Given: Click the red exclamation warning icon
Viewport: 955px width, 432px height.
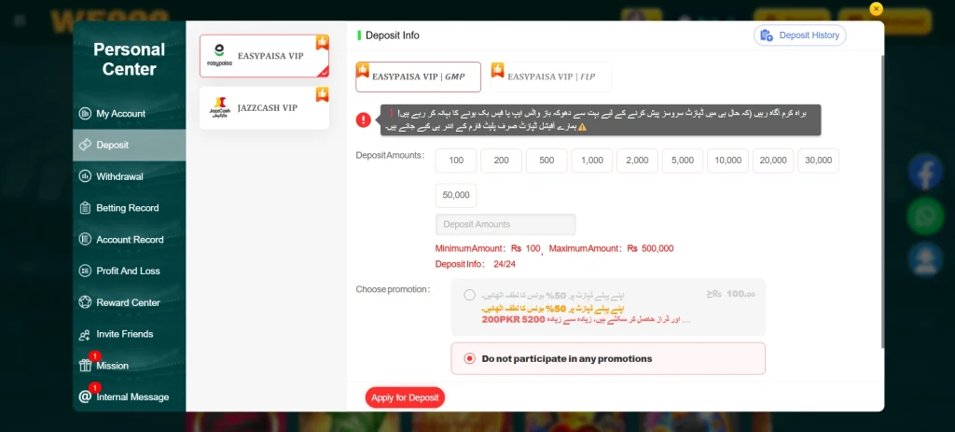Looking at the screenshot, I should (x=364, y=120).
